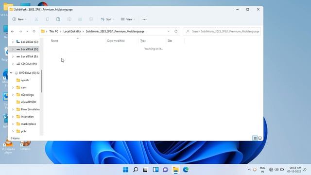Sort by the Type column header

click(143, 41)
